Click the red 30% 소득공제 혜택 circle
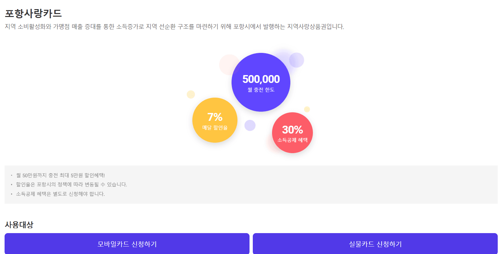501x254 pixels. tap(292, 133)
